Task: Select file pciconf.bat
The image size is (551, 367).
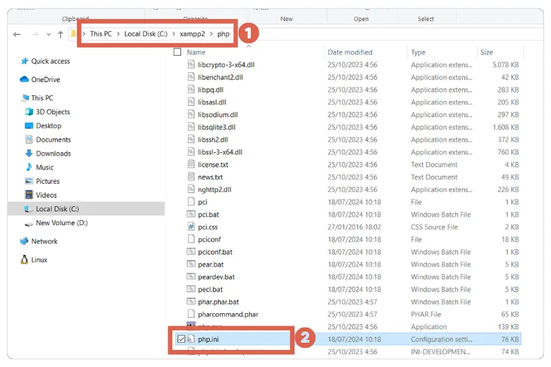Action: point(215,252)
